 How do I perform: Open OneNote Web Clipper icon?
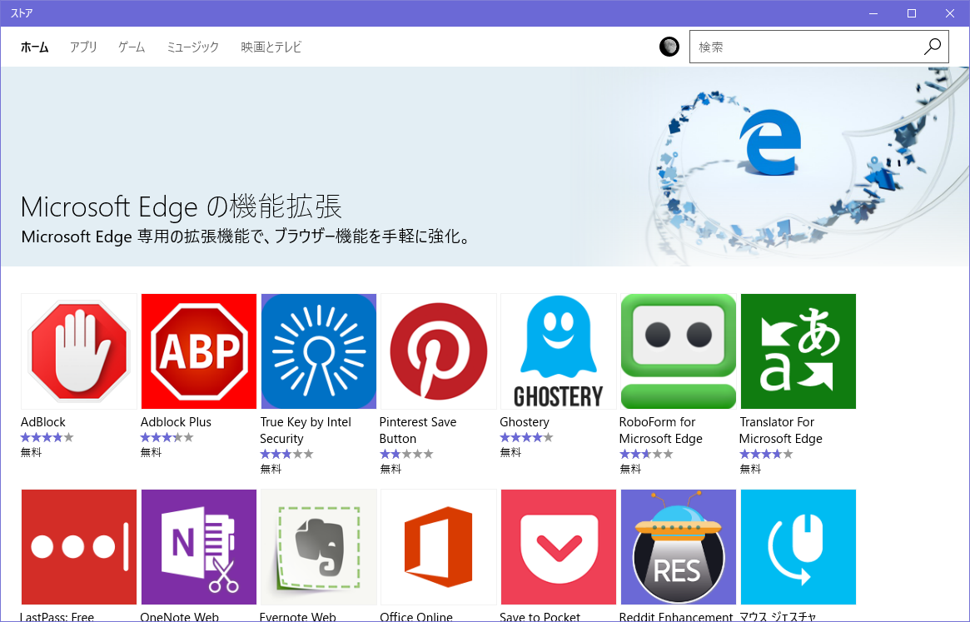(198, 547)
